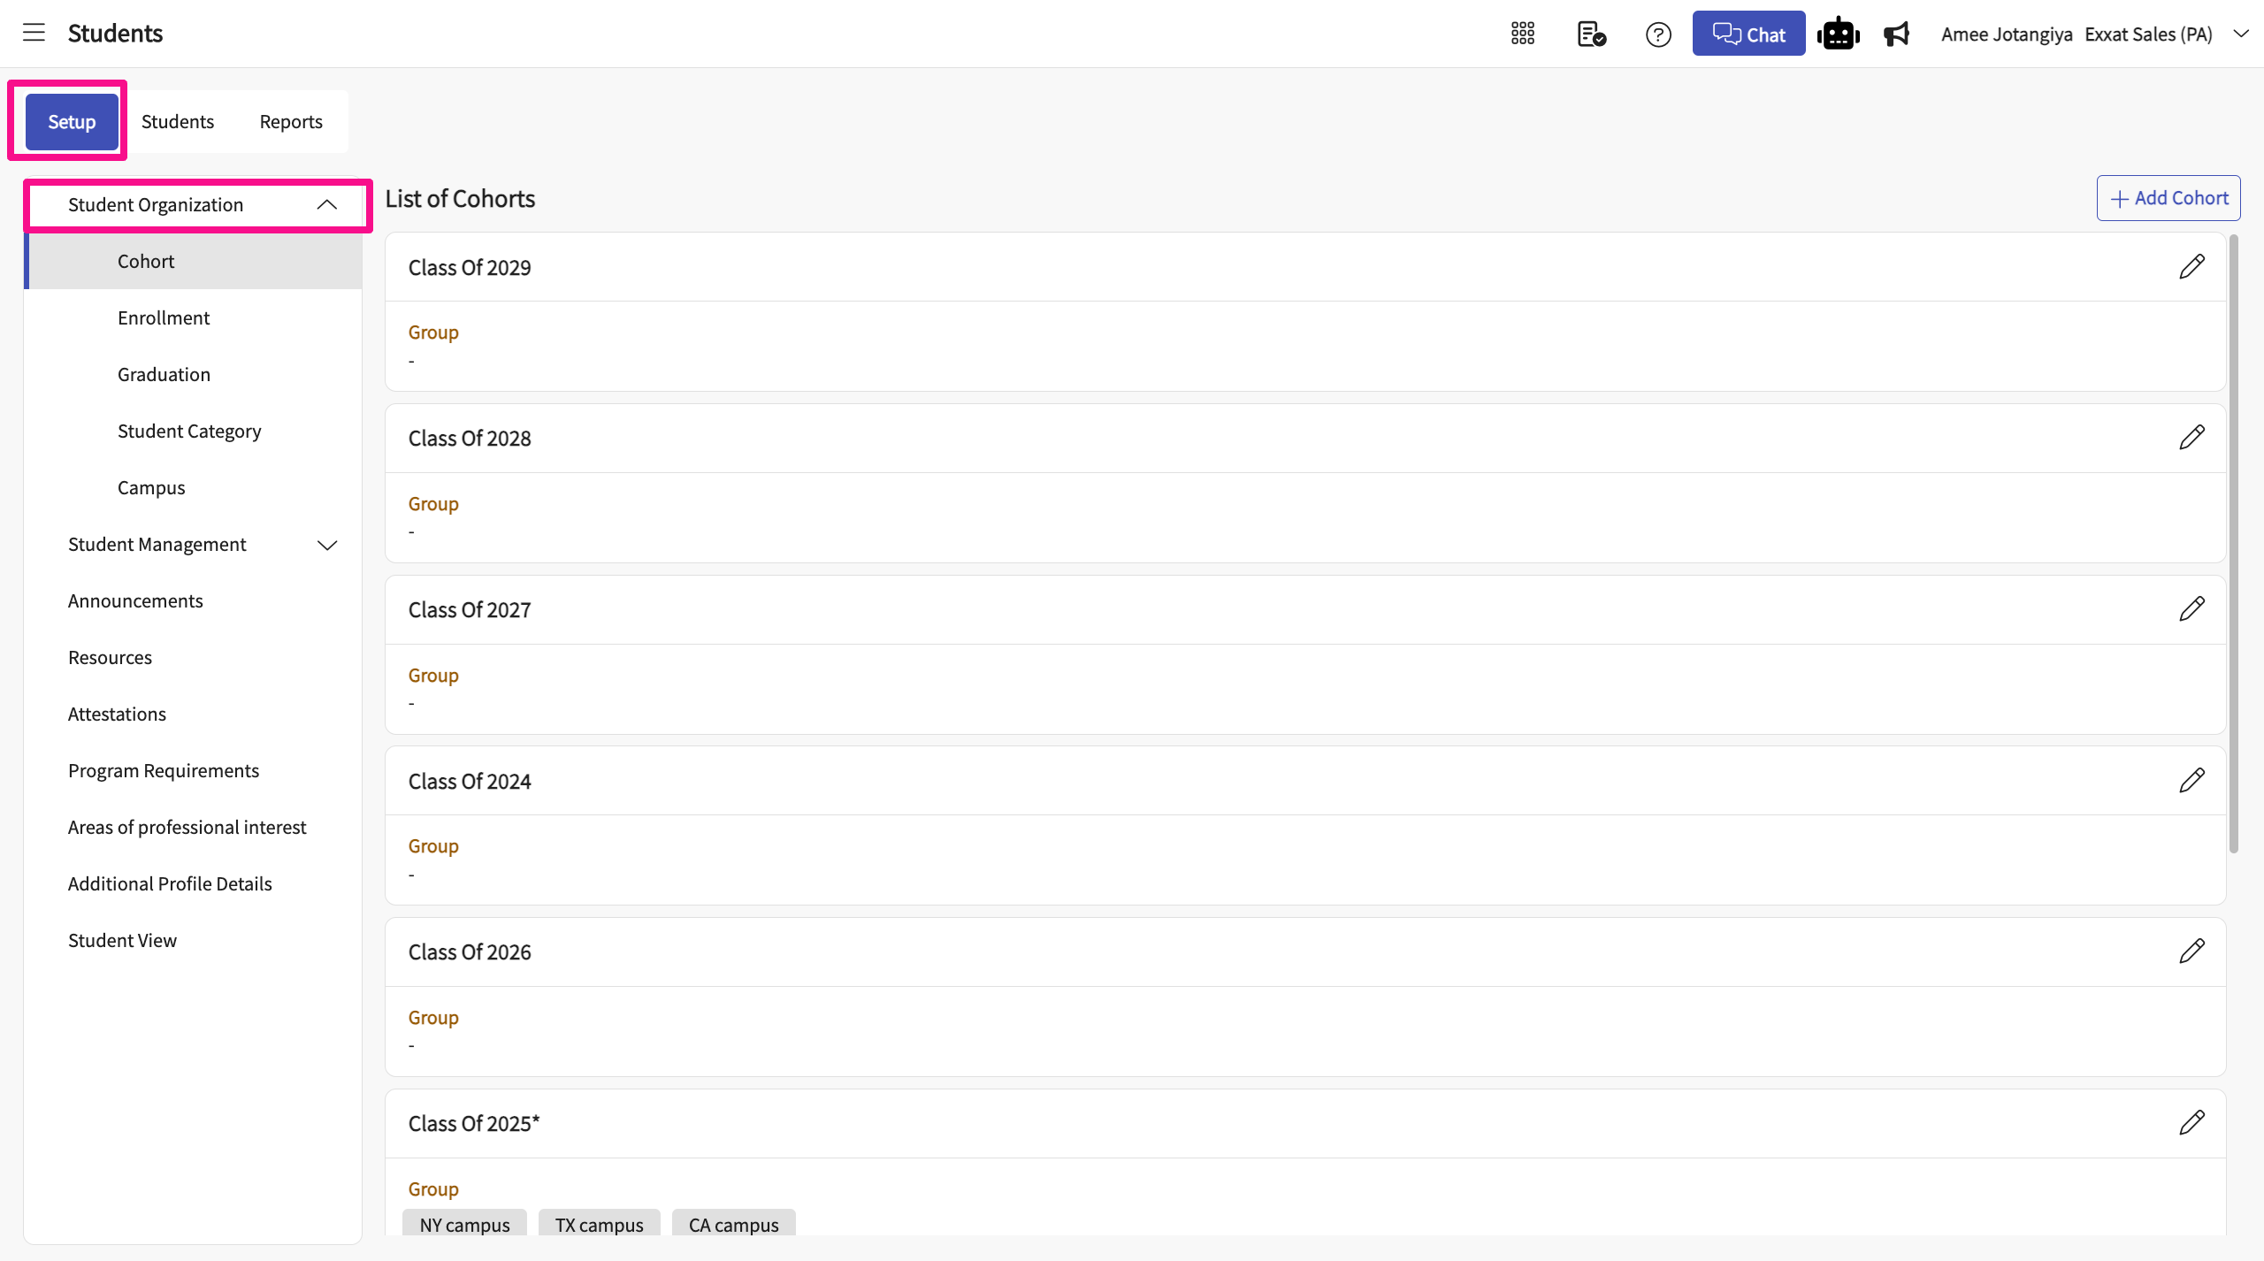Edit the Class Of 2029 cohort
The image size is (2264, 1261).
point(2191,266)
